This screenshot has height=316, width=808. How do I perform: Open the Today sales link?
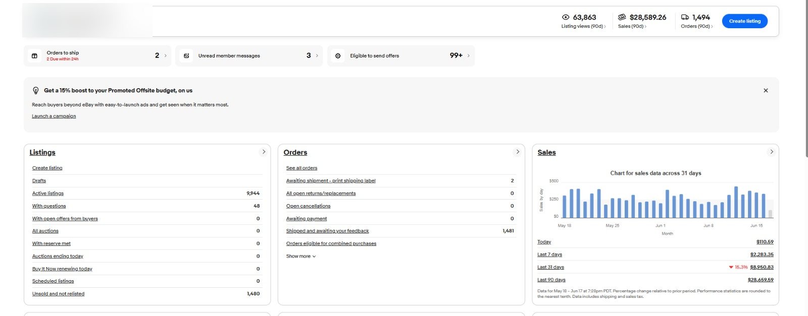tap(544, 242)
